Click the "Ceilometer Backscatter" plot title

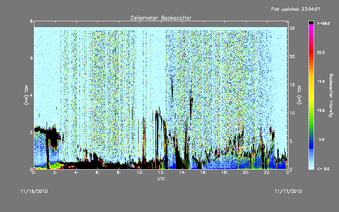coord(161,18)
